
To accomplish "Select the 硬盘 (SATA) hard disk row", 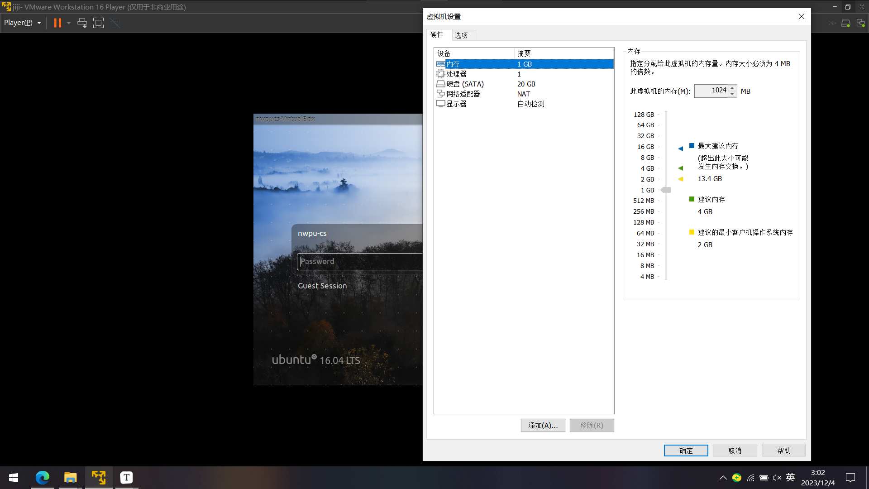I will pyautogui.click(x=465, y=84).
